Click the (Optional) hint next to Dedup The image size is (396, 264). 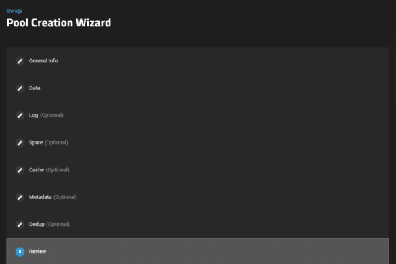tap(58, 224)
